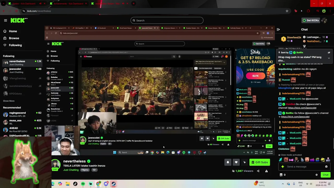Image resolution: width=334 pixels, height=188 pixels.
Task: Click the Just Chatting category link
Action: tap(71, 170)
